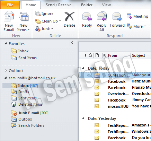This screenshot has width=151, height=141.
Task: Switch to the Home ribbon tab
Action: click(x=31, y=5)
